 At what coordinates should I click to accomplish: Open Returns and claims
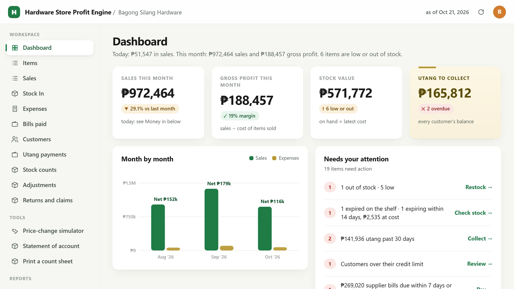[x=50, y=200]
